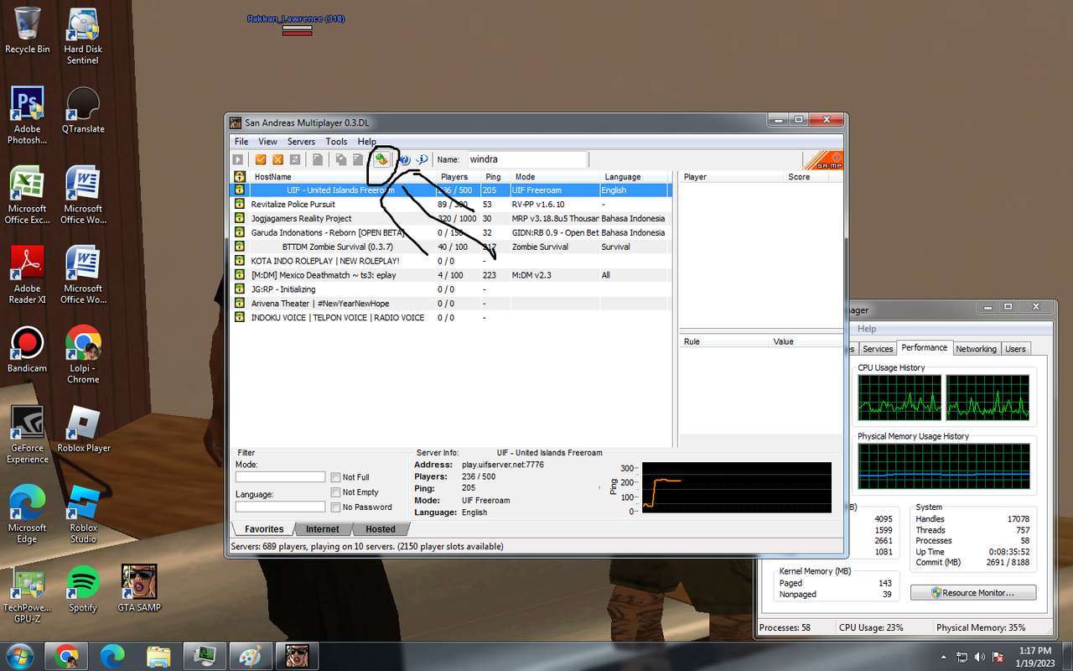Viewport: 1073px width, 671px height.
Task: Open the View menu in SA-MP
Action: click(x=267, y=142)
